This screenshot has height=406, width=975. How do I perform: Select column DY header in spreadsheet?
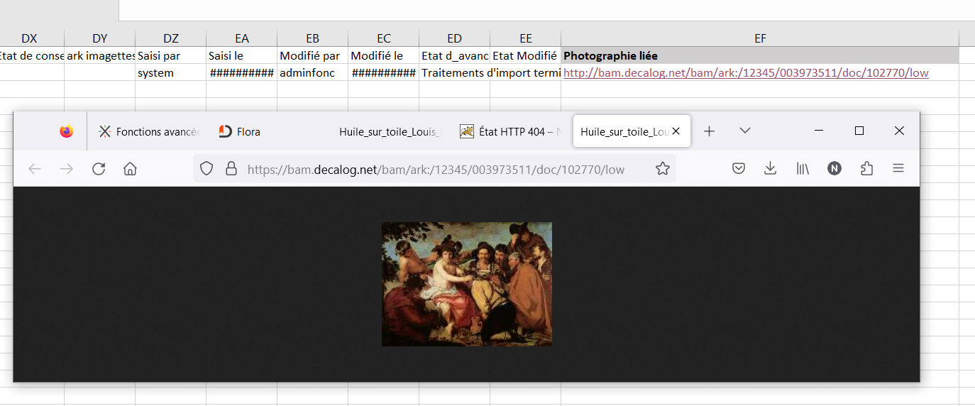click(100, 38)
